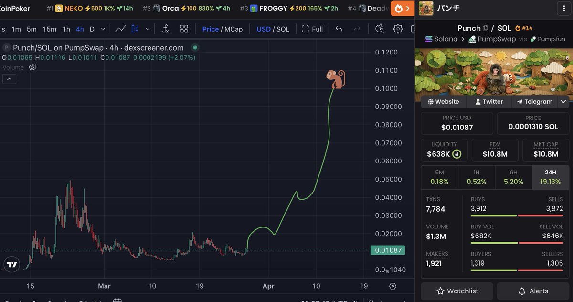Viewport: 573px width, 302px height.
Task: Switch stats to the 5M tab
Action: point(439,177)
